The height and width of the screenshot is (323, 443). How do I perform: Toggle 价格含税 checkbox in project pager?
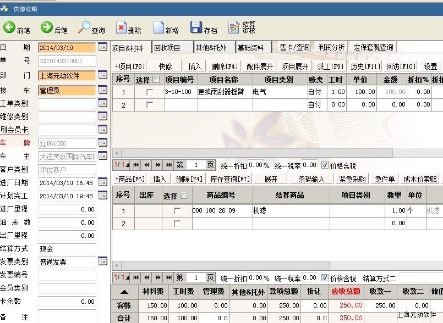(325, 165)
